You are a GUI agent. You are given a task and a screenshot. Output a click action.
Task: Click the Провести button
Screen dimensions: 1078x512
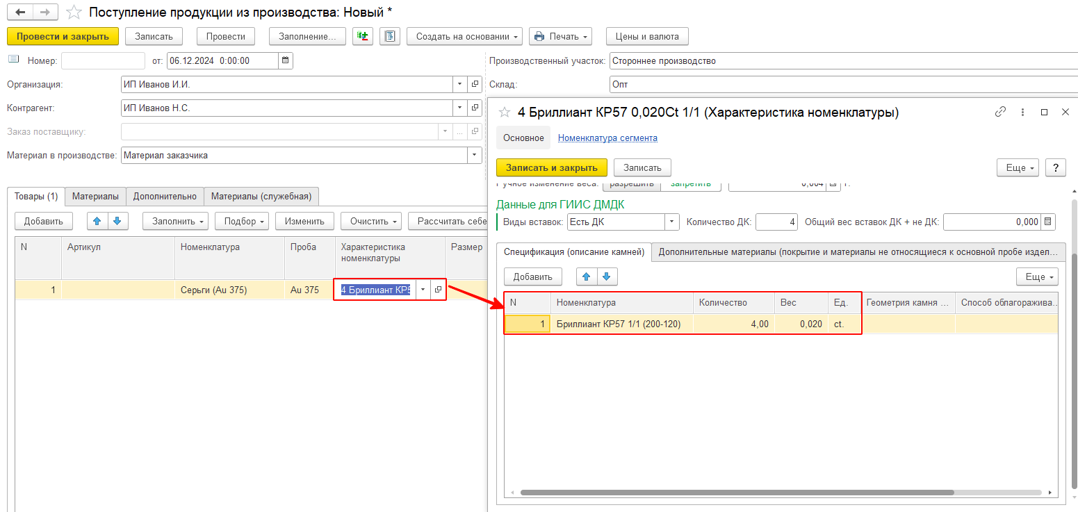point(226,36)
